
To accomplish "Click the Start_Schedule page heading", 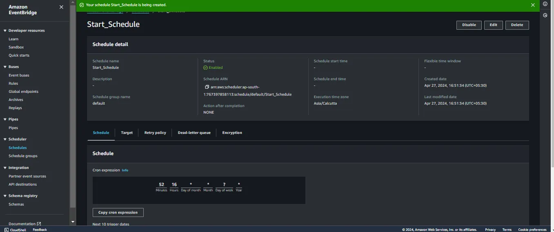I will click(113, 24).
